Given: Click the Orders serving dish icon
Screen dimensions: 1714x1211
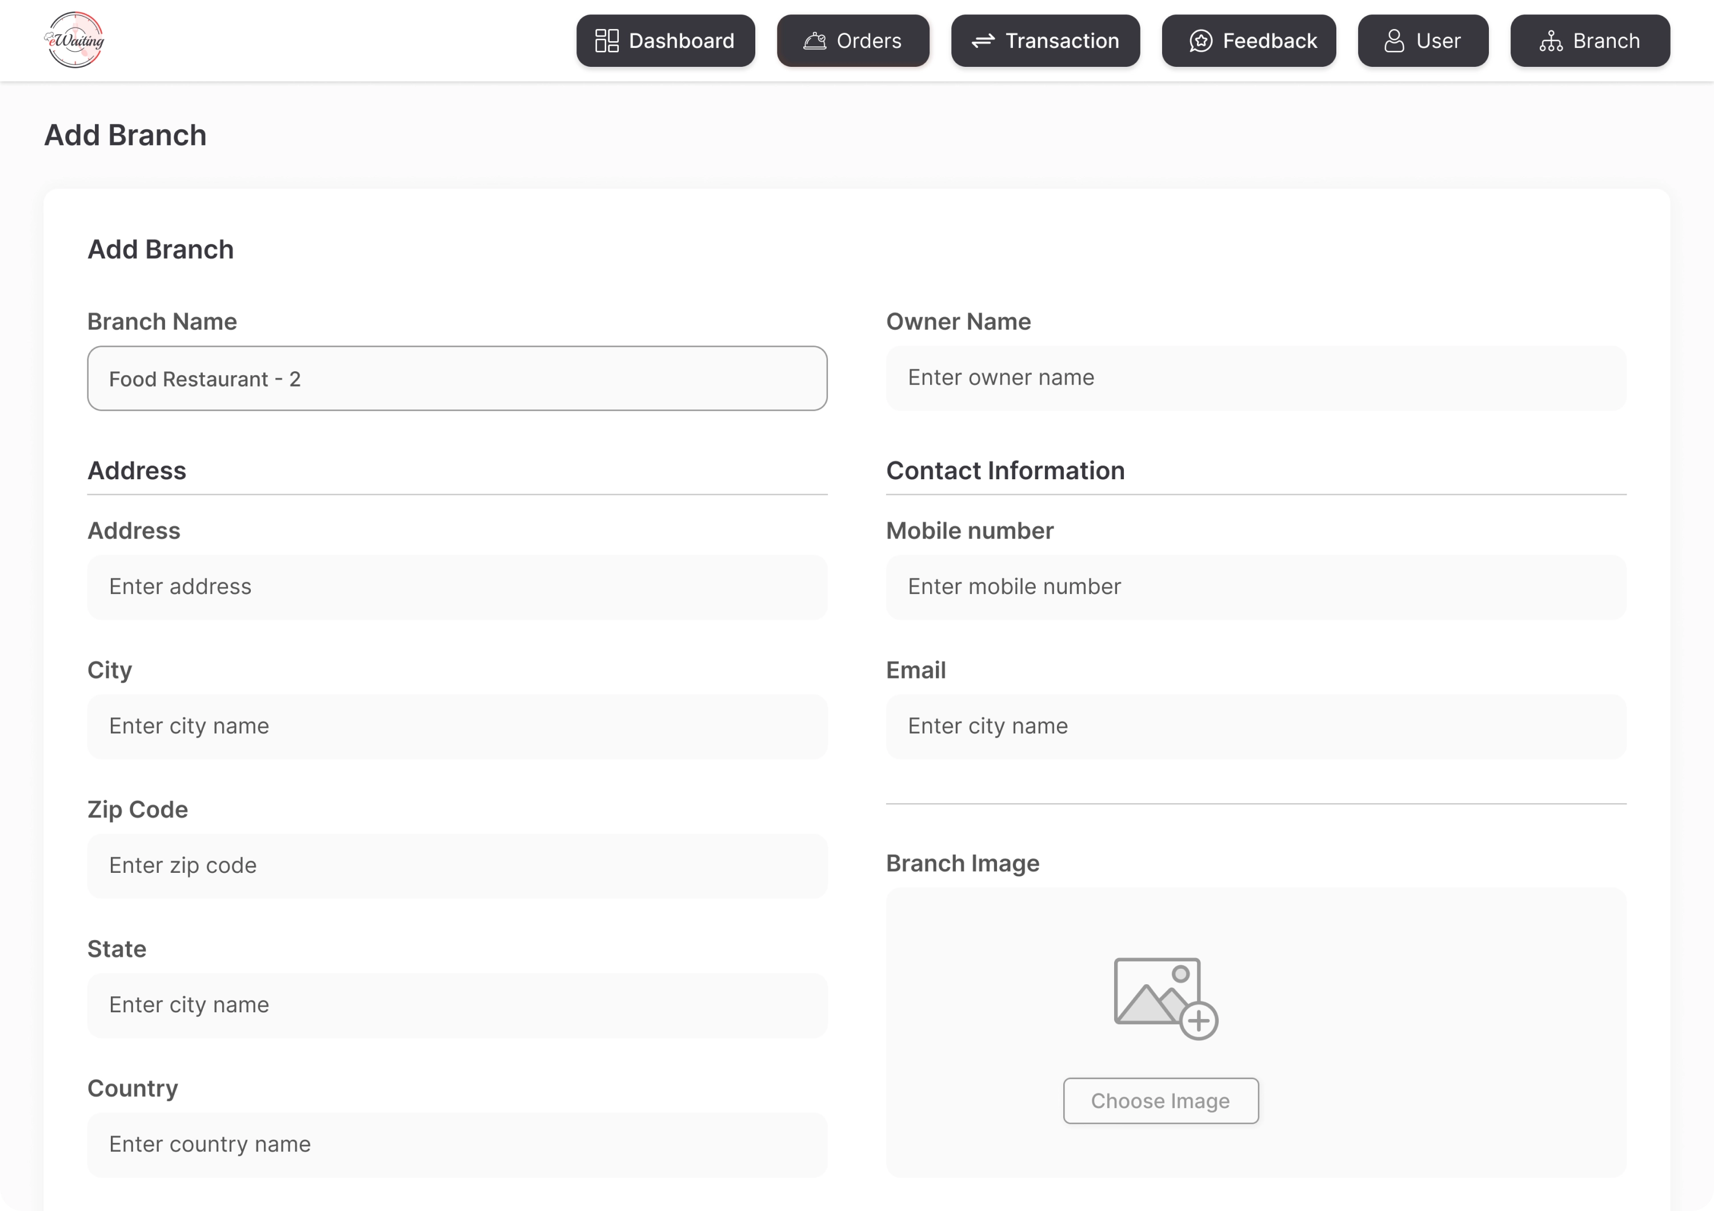Looking at the screenshot, I should point(814,41).
